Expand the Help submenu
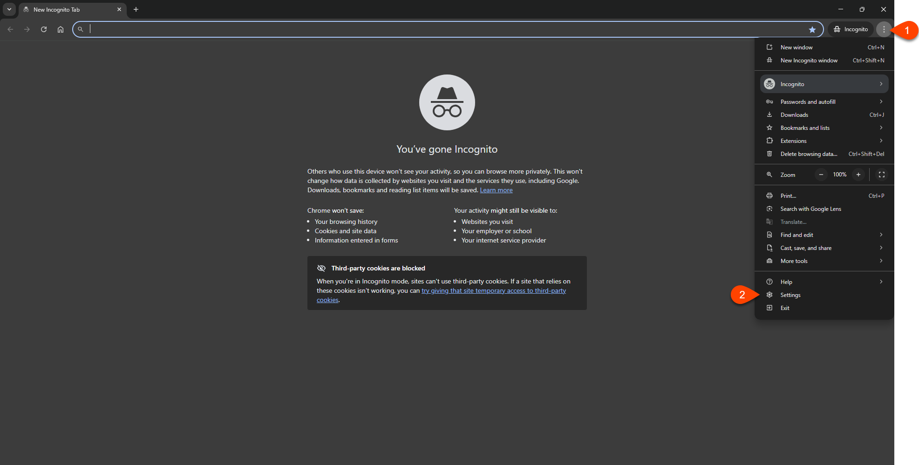 tap(824, 282)
